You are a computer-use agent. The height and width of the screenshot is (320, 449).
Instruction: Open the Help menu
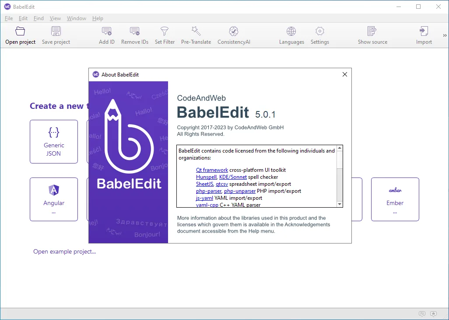[x=98, y=18]
